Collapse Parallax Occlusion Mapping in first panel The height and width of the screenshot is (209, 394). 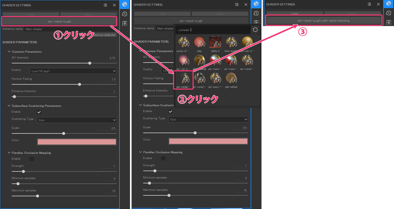(9, 153)
